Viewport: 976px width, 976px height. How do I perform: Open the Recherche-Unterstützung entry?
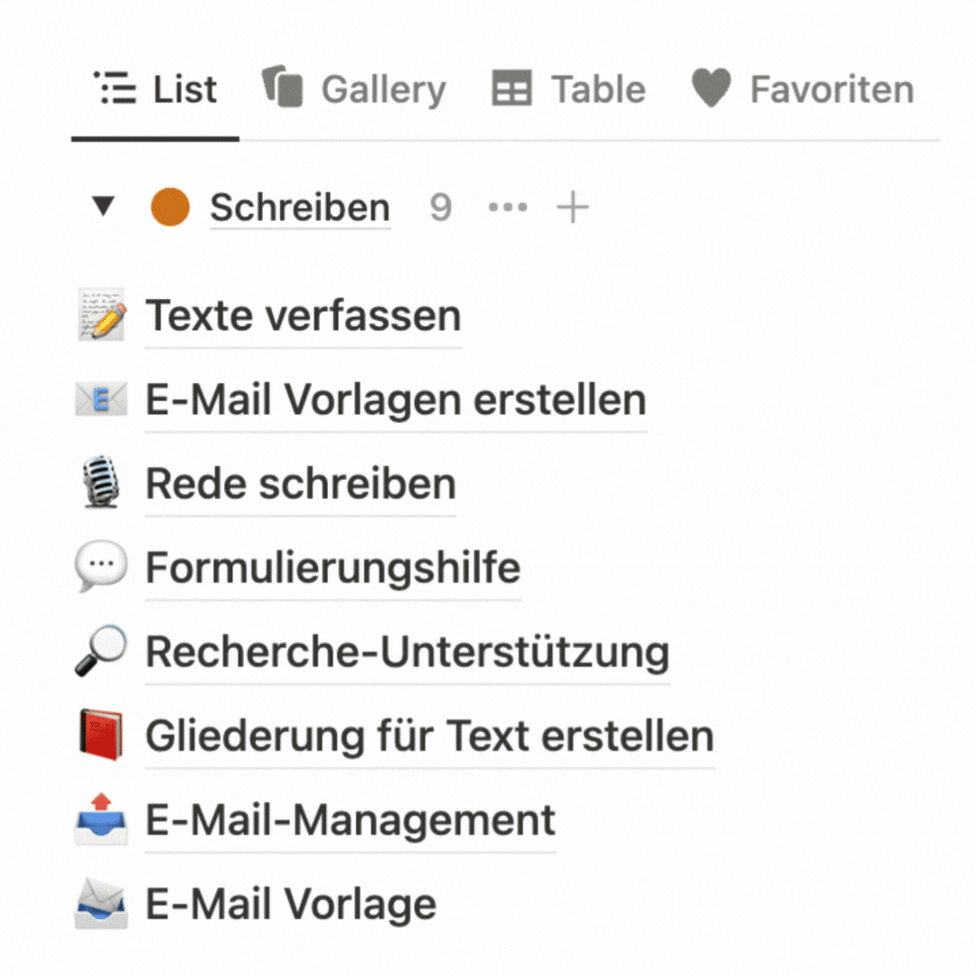407,652
